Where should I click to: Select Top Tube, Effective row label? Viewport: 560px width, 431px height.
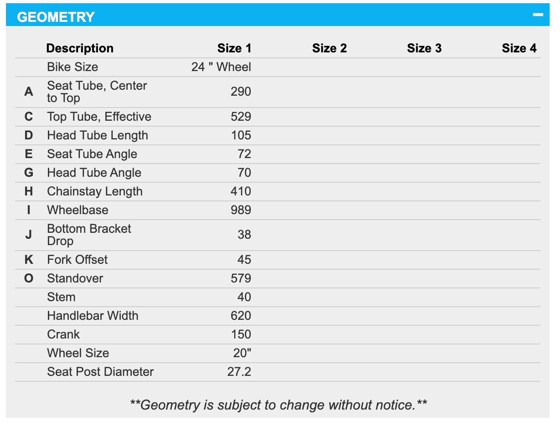[x=99, y=117]
